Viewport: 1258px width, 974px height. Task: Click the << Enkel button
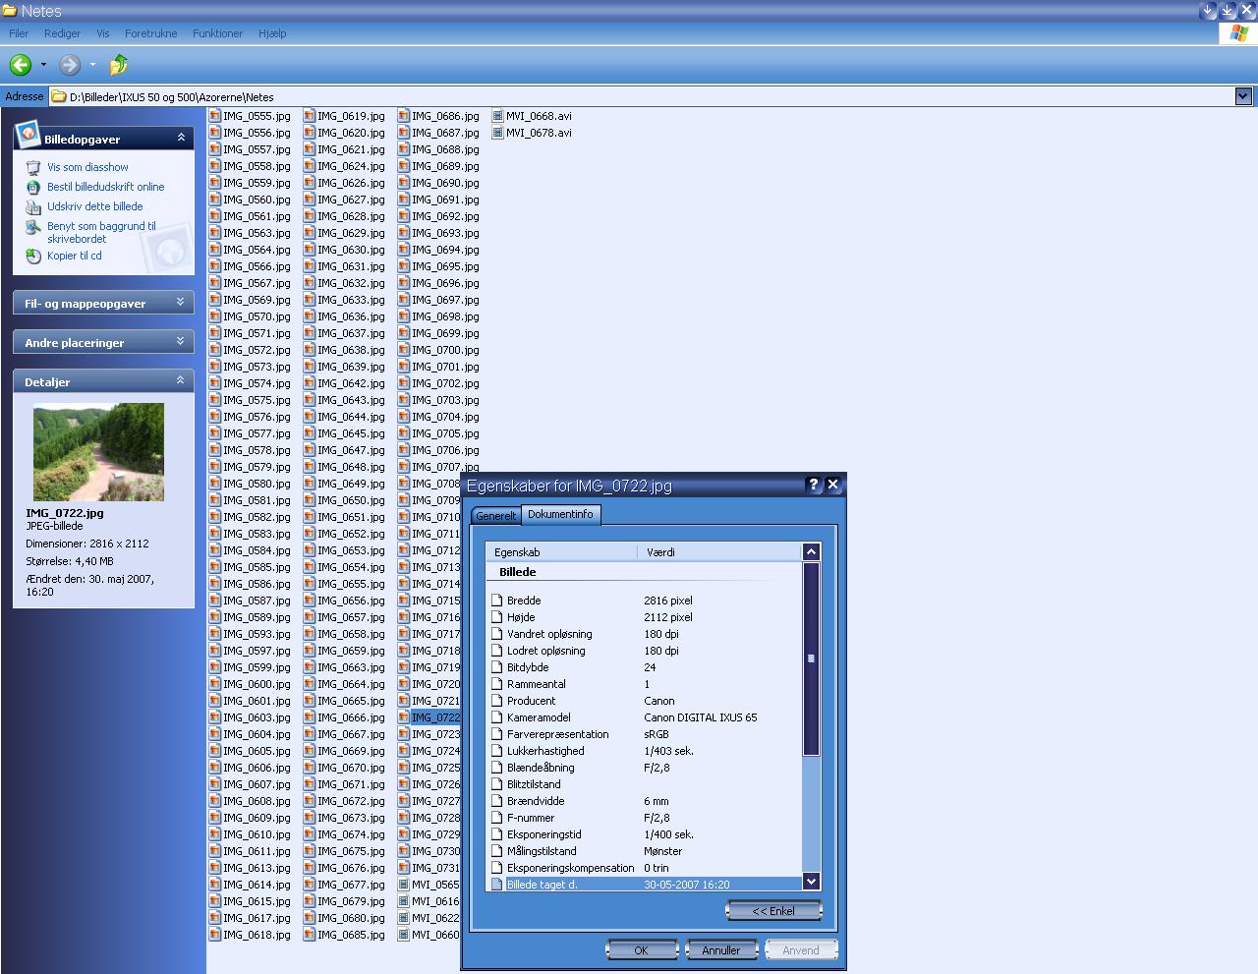click(773, 911)
